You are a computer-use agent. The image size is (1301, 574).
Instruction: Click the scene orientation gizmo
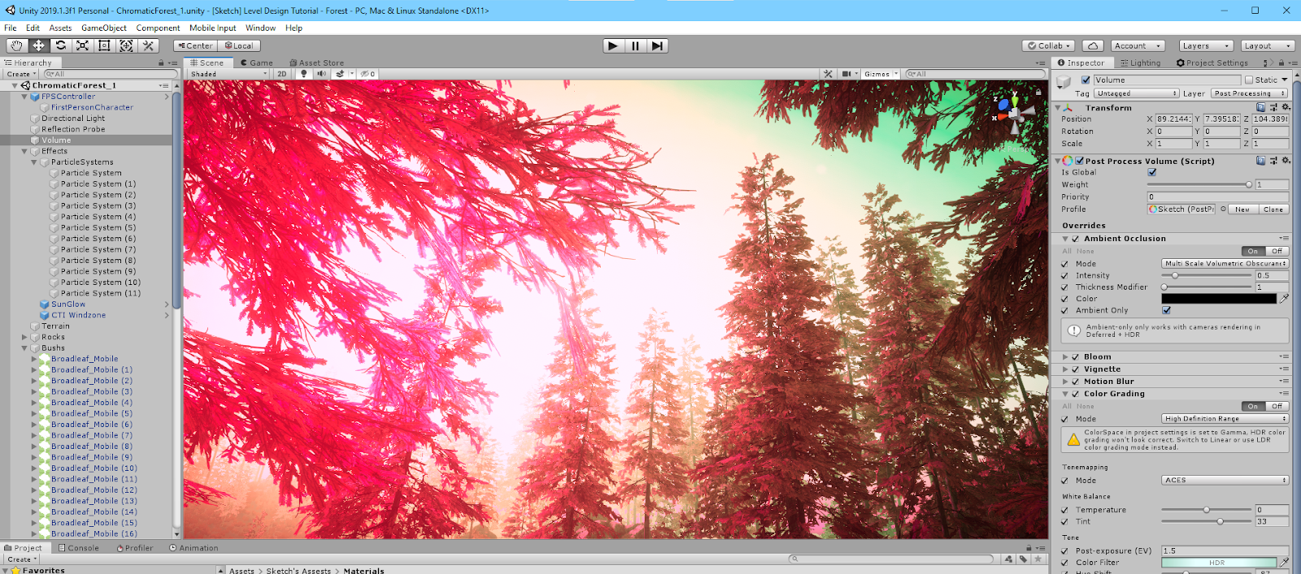1013,114
